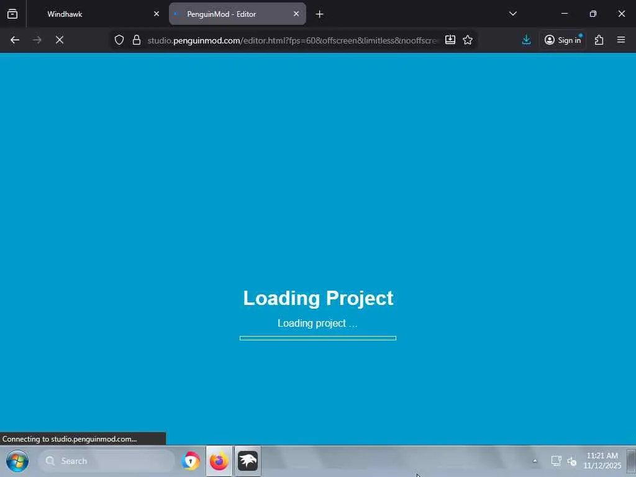Click the Loading Project progress bar
The width and height of the screenshot is (636, 477).
click(x=318, y=338)
